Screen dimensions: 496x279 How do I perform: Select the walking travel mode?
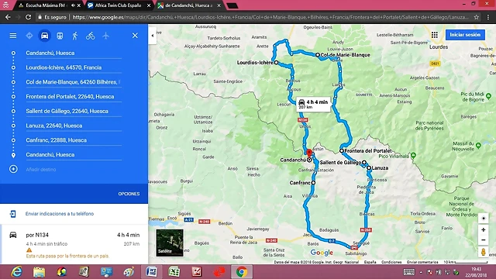click(x=75, y=36)
